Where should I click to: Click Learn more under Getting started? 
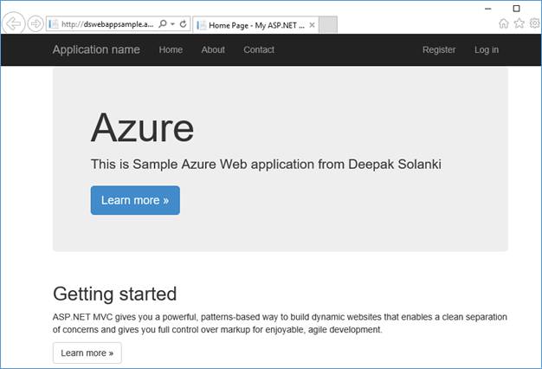point(87,353)
